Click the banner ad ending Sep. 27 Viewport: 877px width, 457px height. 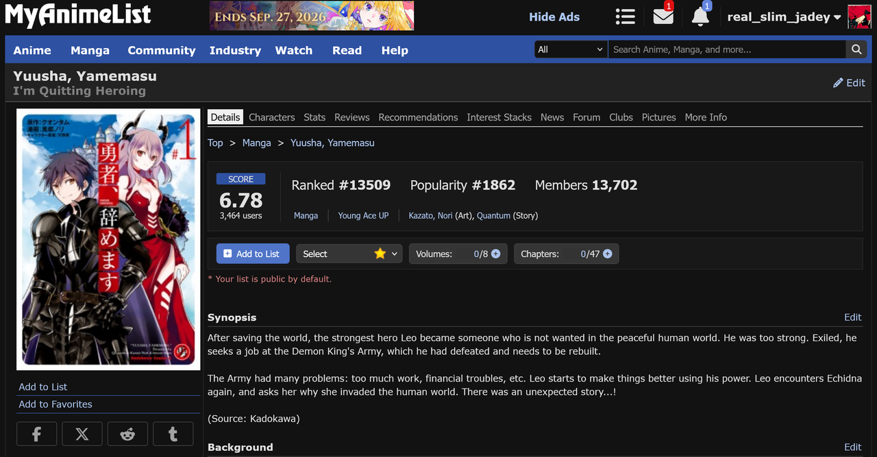(312, 16)
